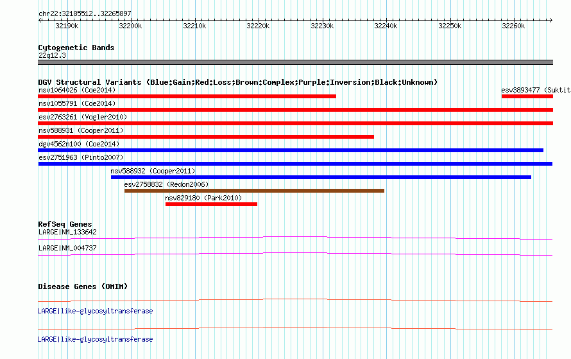Select the 22q12.3 band label
Viewport: 571px width, 359px height.
[52, 55]
